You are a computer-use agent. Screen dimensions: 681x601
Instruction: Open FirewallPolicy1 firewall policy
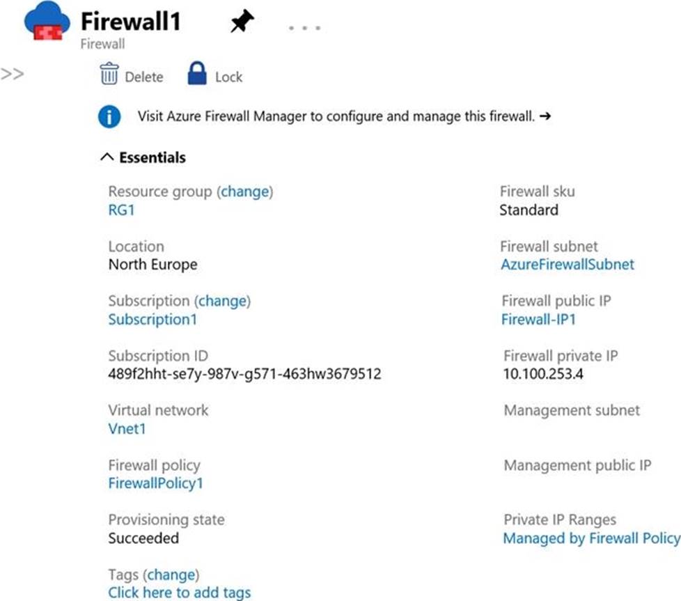[156, 483]
